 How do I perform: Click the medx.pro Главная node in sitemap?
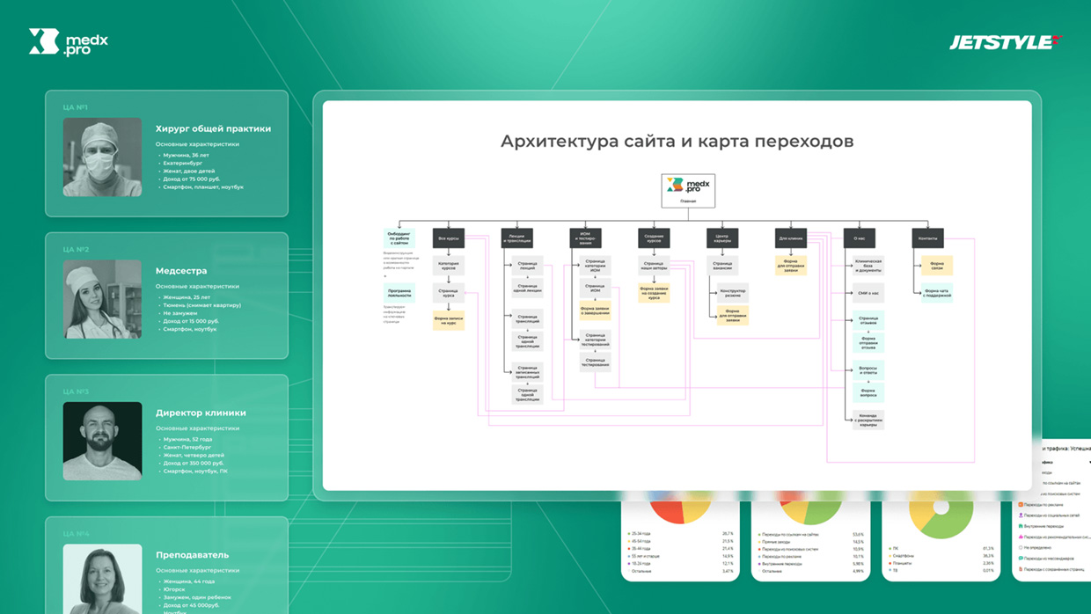[x=688, y=190]
